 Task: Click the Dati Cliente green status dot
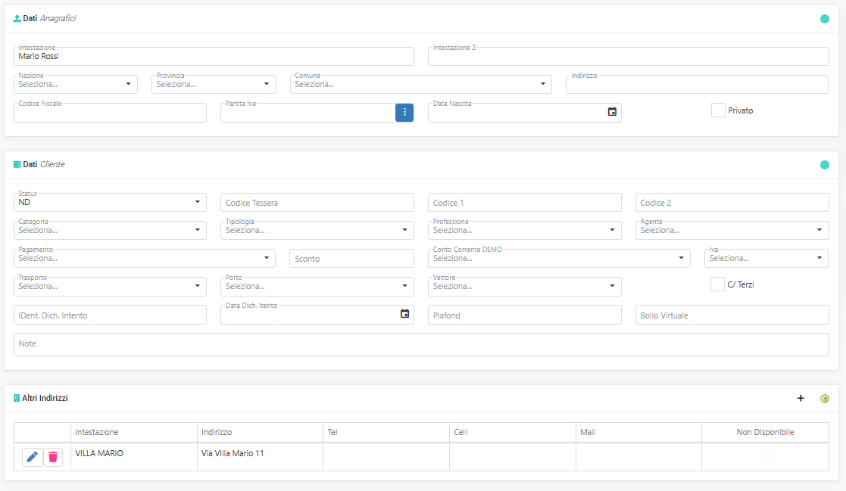click(x=825, y=165)
